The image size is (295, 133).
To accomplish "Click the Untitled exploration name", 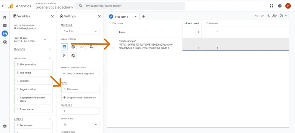I will 25,28.
